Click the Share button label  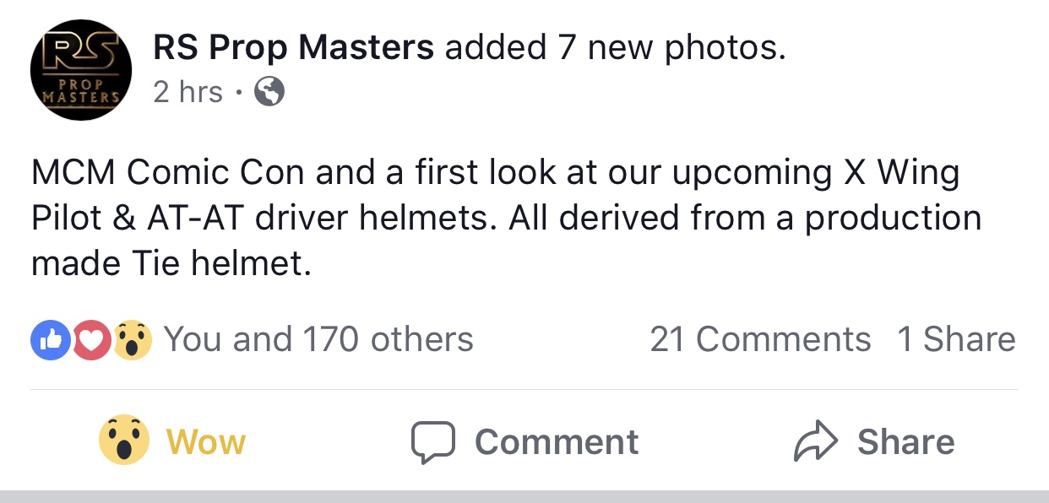click(x=905, y=442)
